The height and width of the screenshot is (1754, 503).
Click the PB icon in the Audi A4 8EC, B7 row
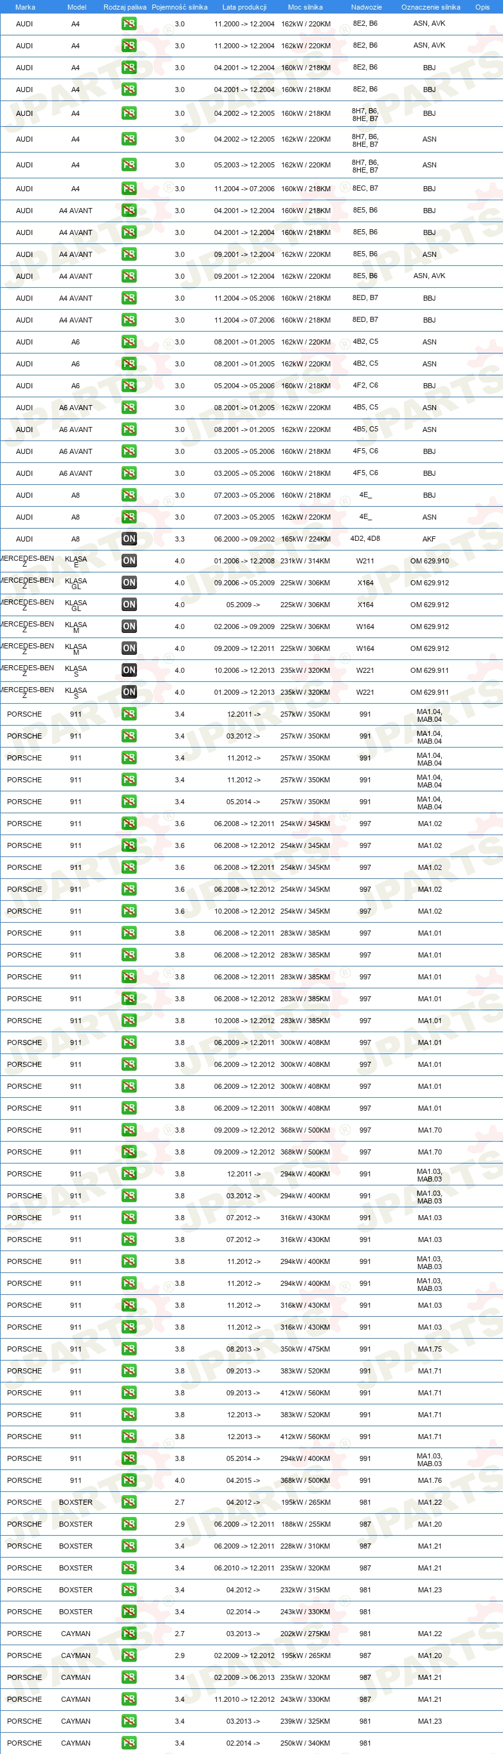[x=129, y=189]
